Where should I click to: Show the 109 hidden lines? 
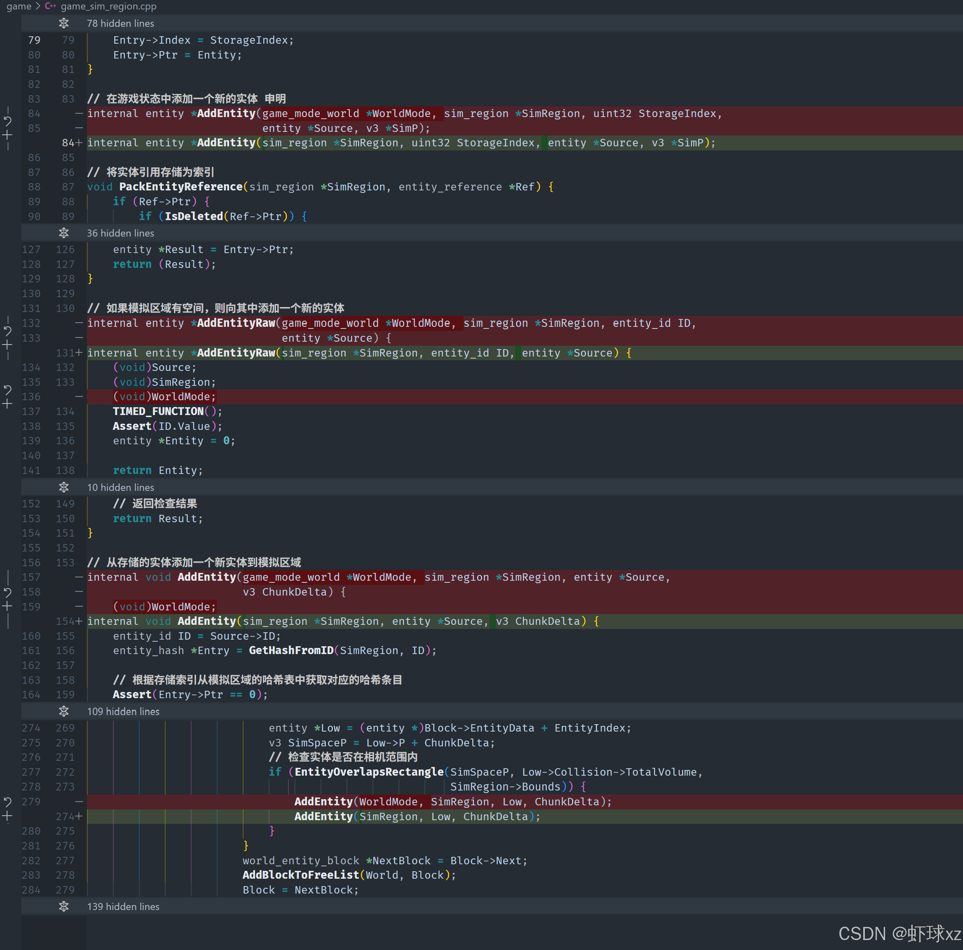tap(64, 711)
